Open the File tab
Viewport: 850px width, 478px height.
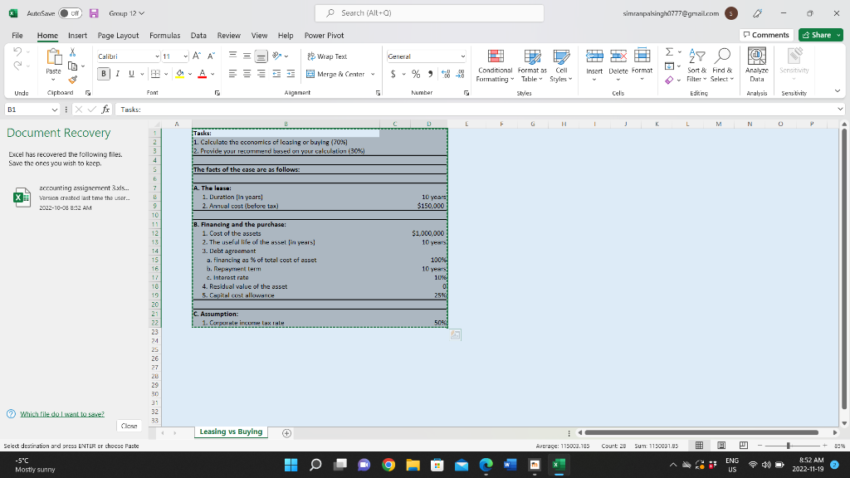tap(17, 35)
